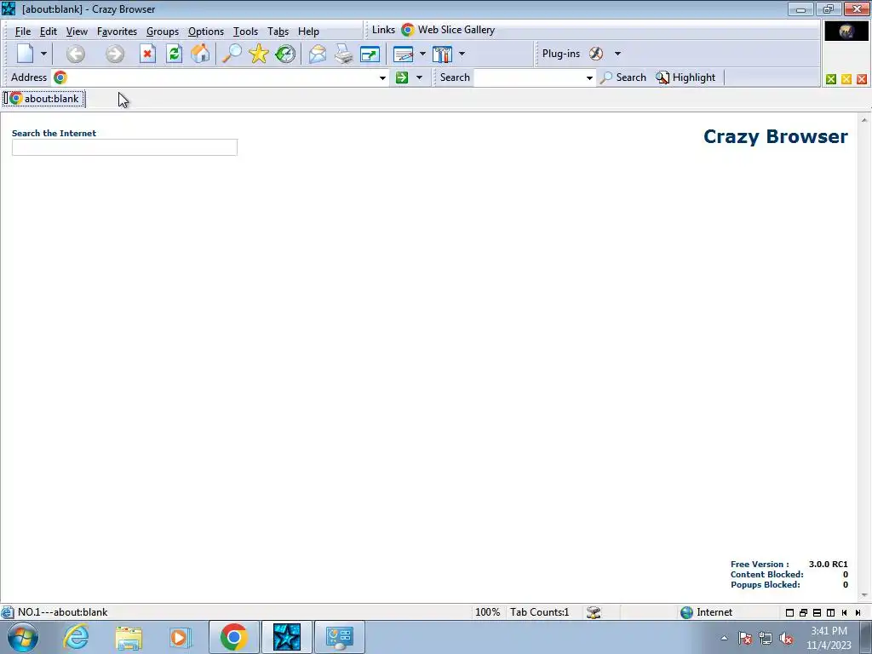Click the Back navigation button
The width and height of the screenshot is (872, 654).
pyautogui.click(x=76, y=54)
